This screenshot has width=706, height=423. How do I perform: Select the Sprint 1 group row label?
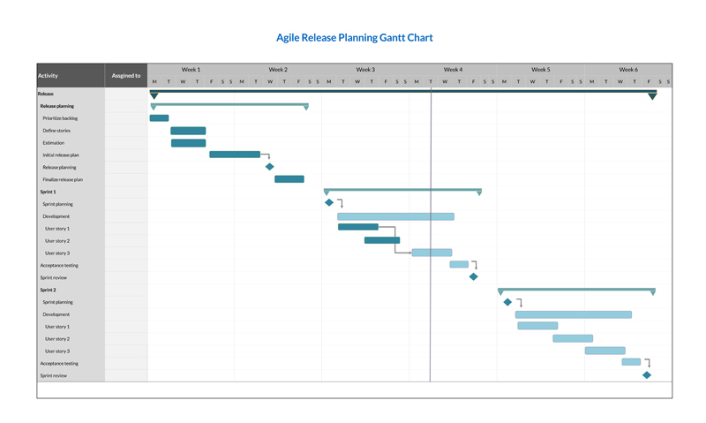48,192
